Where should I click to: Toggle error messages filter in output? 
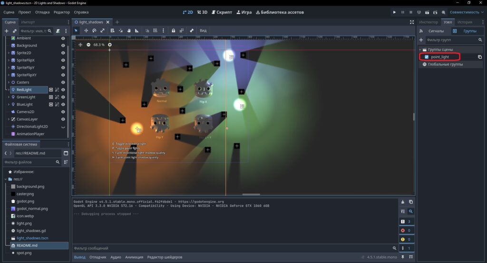406,231
